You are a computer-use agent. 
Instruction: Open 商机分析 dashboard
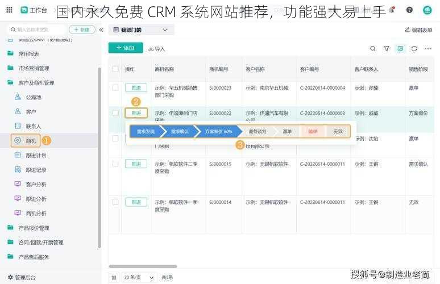[36, 214]
